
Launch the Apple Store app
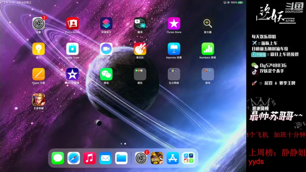pyautogui.click(x=72, y=49)
